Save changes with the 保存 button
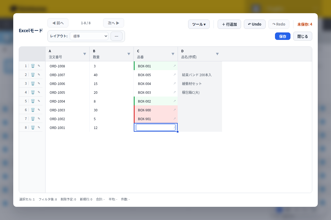The image size is (331, 220). coord(283,36)
